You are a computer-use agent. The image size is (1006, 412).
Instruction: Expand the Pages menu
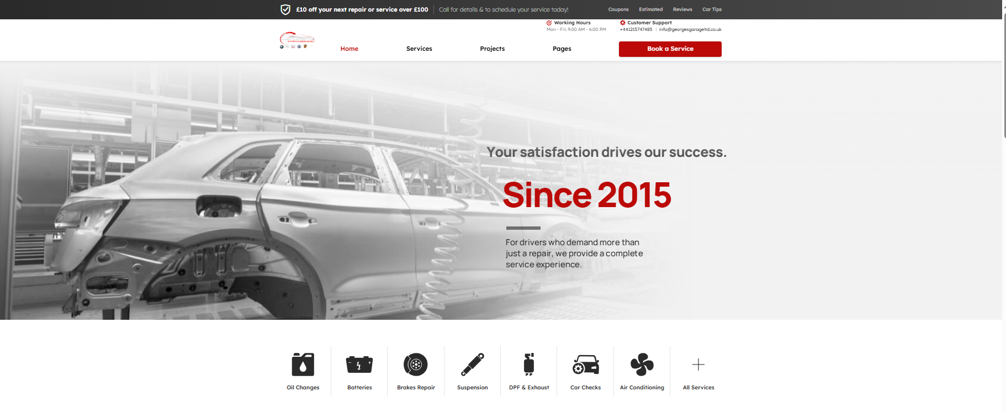562,49
